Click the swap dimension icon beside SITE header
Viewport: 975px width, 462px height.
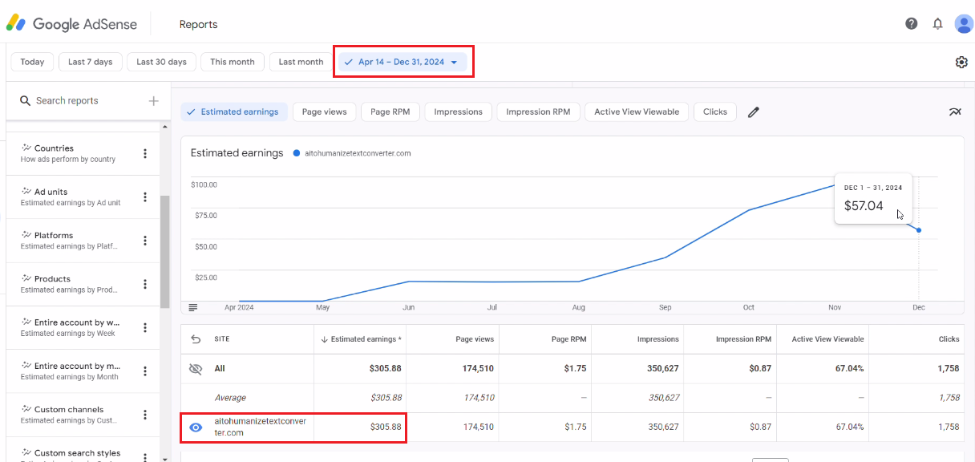point(196,339)
